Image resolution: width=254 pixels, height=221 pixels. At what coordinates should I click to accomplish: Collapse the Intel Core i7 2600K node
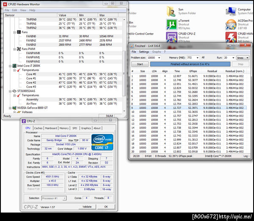(10, 66)
